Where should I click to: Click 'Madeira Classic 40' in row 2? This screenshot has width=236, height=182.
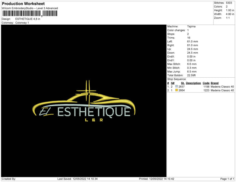point(222,90)
